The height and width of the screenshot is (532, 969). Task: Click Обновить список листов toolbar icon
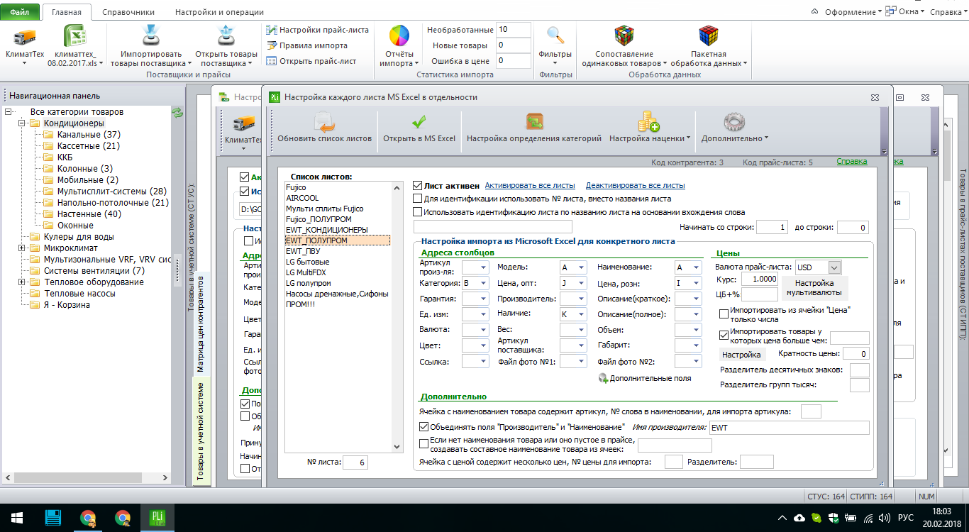(324, 123)
